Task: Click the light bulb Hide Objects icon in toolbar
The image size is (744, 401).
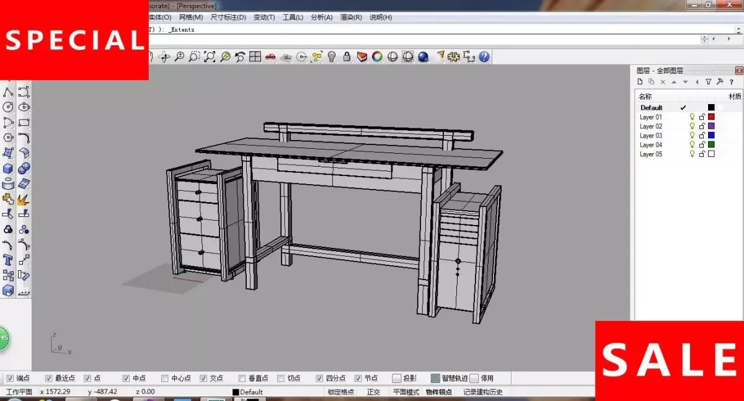Action: point(332,56)
